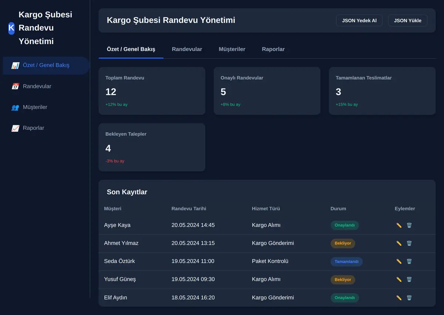The width and height of the screenshot is (444, 315).
Task: Click the Durum column header
Action: point(338,208)
